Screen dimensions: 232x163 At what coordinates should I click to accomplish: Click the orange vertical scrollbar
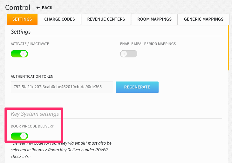click(229, 48)
